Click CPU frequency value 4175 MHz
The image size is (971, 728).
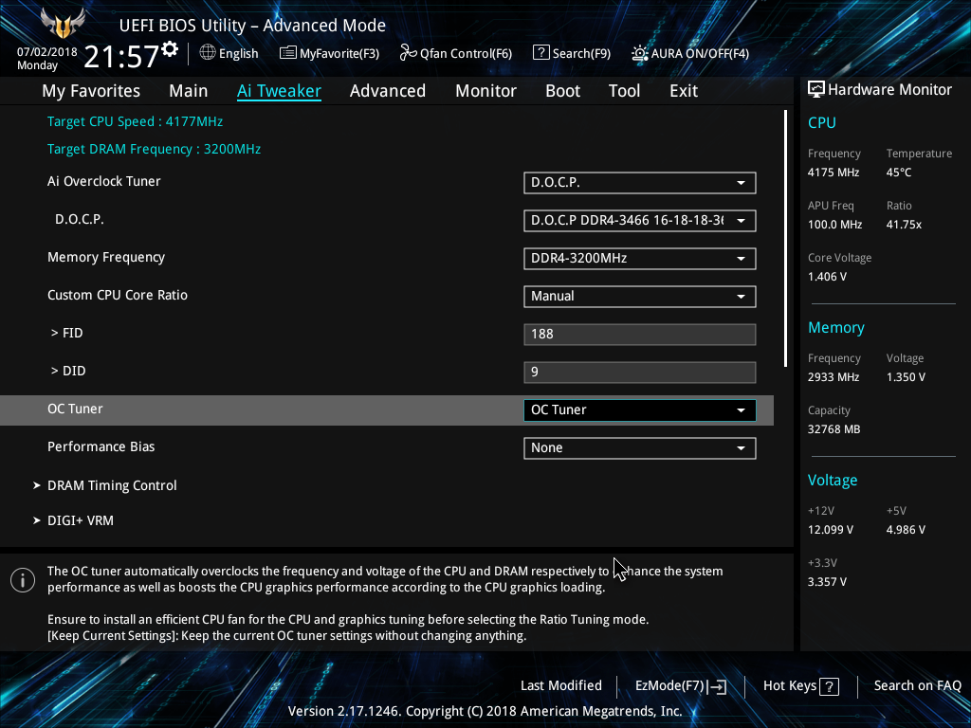click(834, 173)
